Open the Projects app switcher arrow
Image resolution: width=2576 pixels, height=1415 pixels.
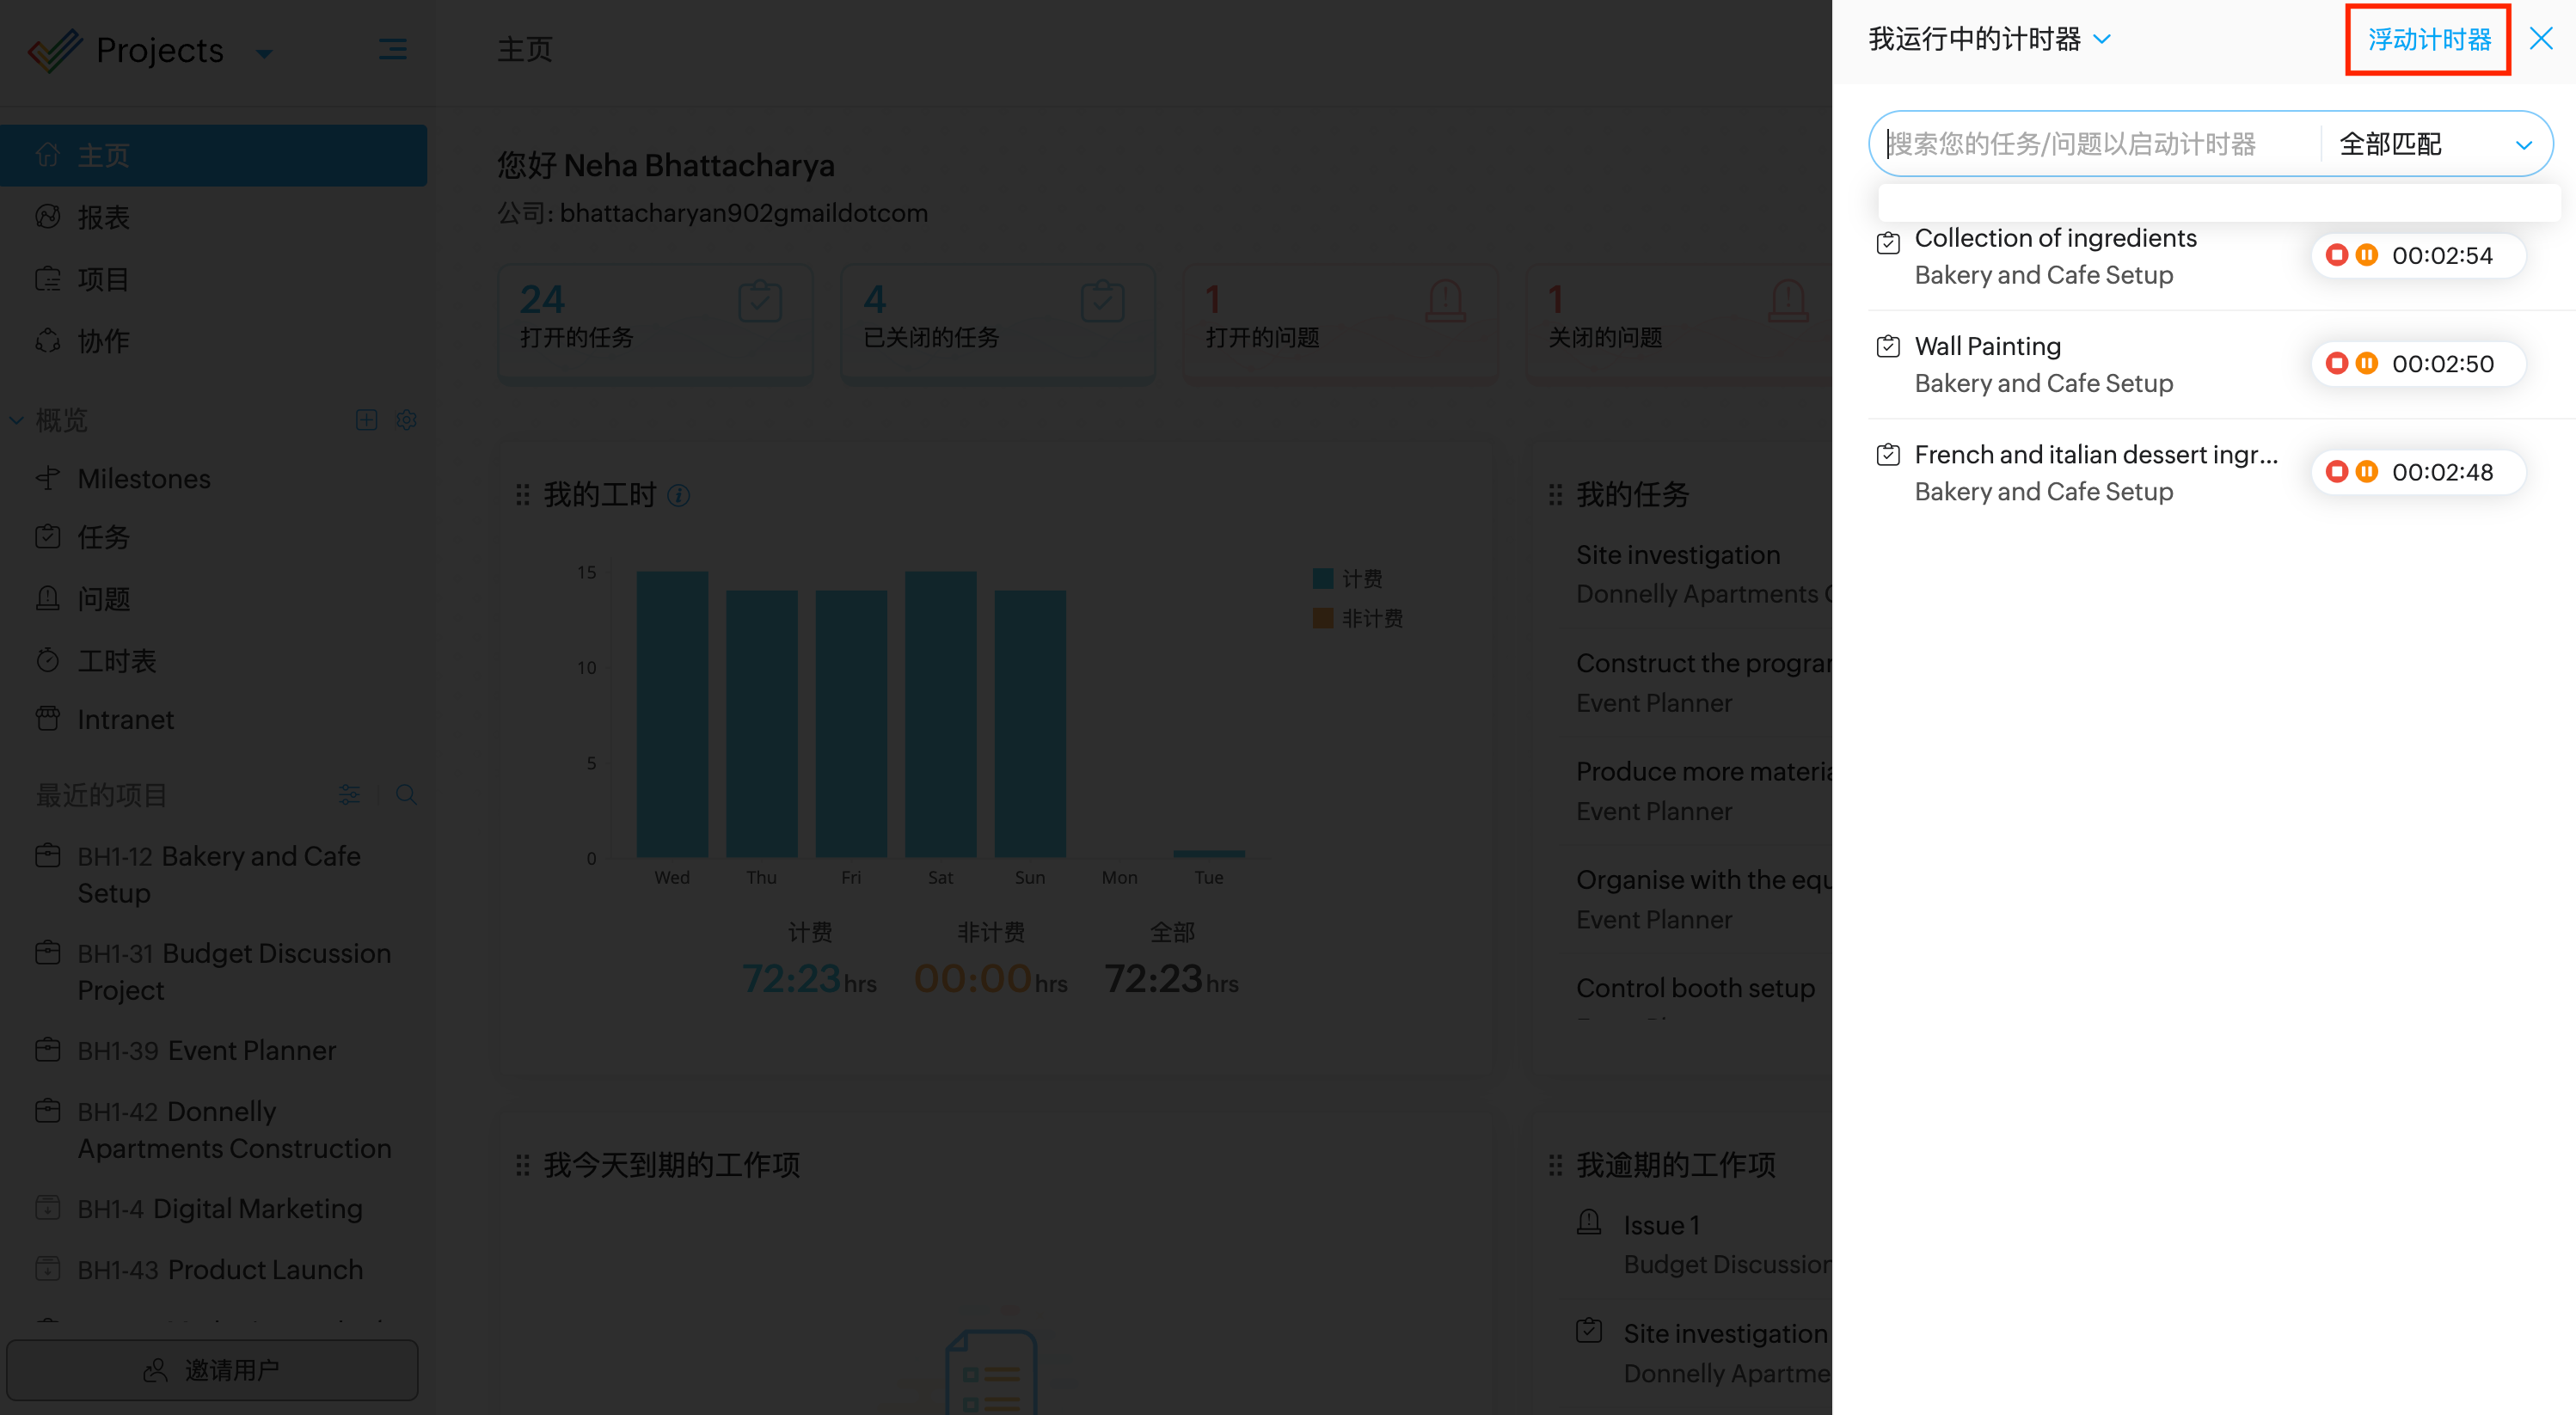click(264, 52)
